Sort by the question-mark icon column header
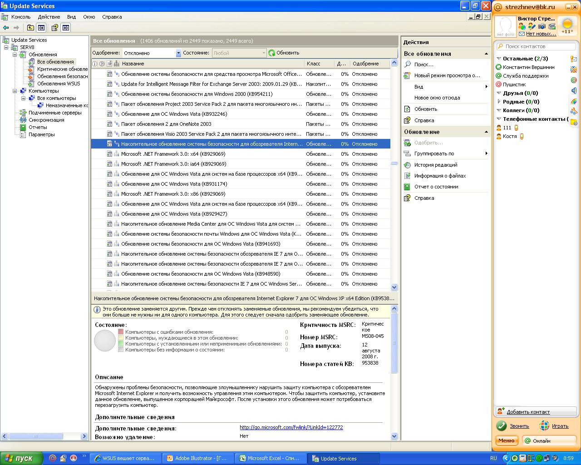The image size is (581, 465). click(102, 64)
